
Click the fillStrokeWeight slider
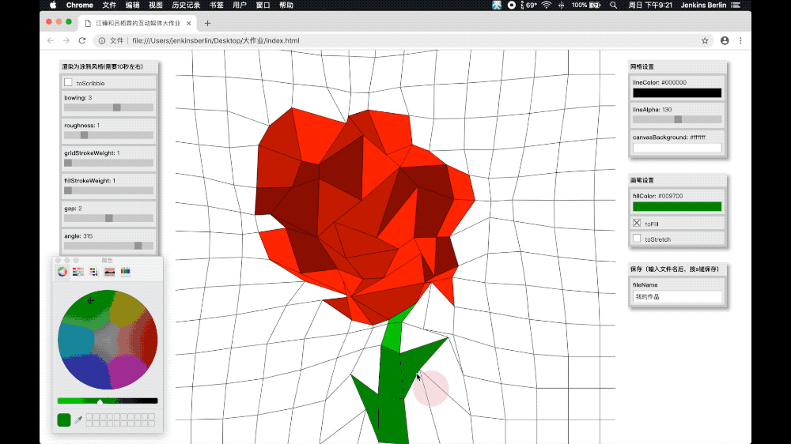[108, 190]
